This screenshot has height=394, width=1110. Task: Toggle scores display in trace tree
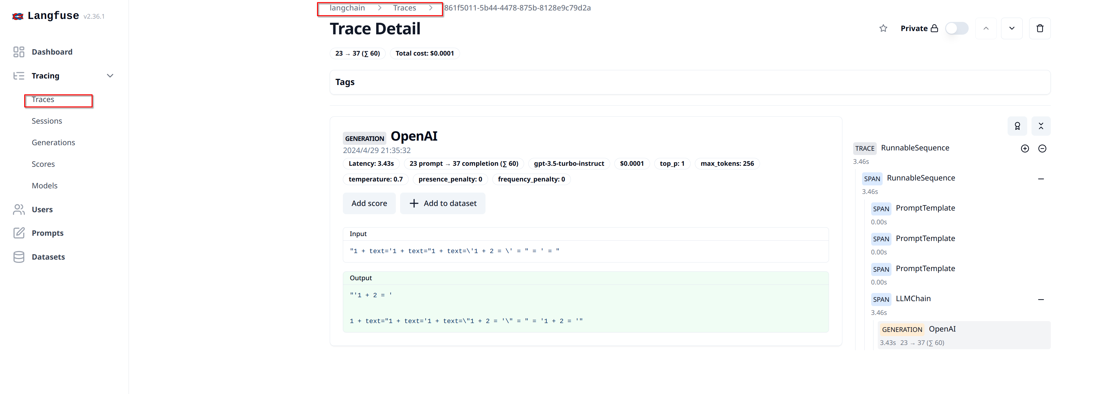tap(1017, 126)
